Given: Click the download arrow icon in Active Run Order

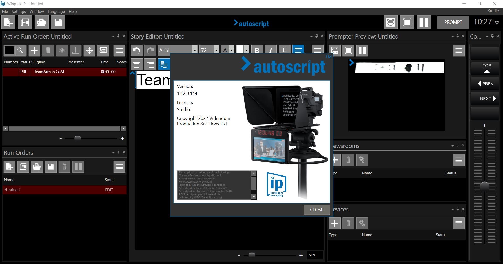Looking at the screenshot, I should click(x=75, y=51).
